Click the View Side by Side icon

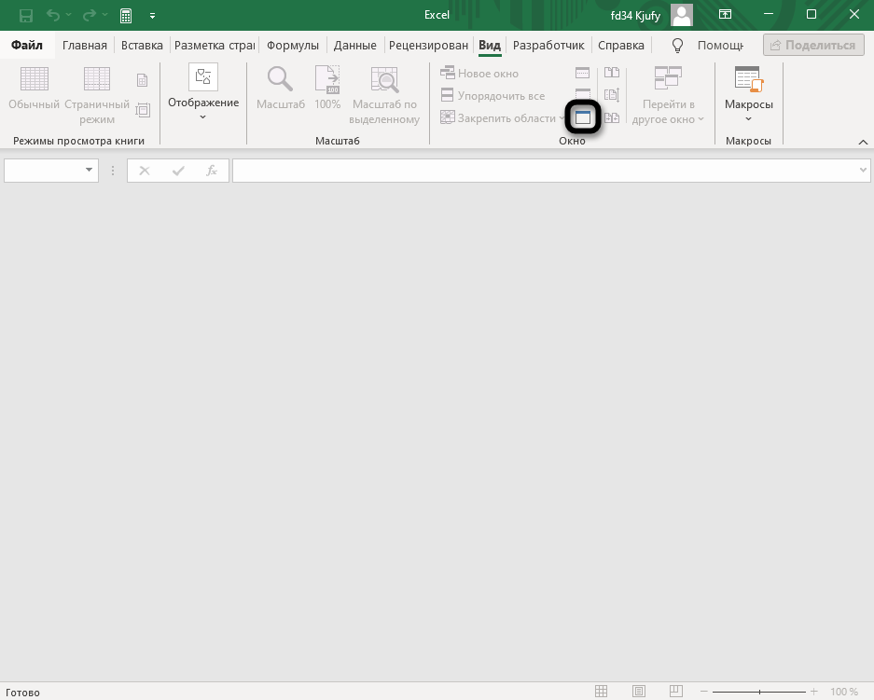(x=612, y=73)
